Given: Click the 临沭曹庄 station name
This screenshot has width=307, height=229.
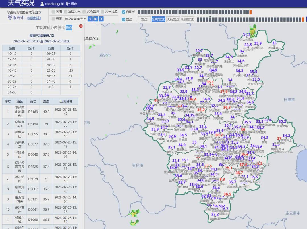Looking at the screenshot, I should pos(20,209).
